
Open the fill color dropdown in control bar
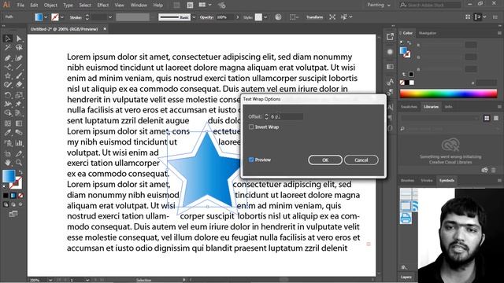pyautogui.click(x=46, y=17)
